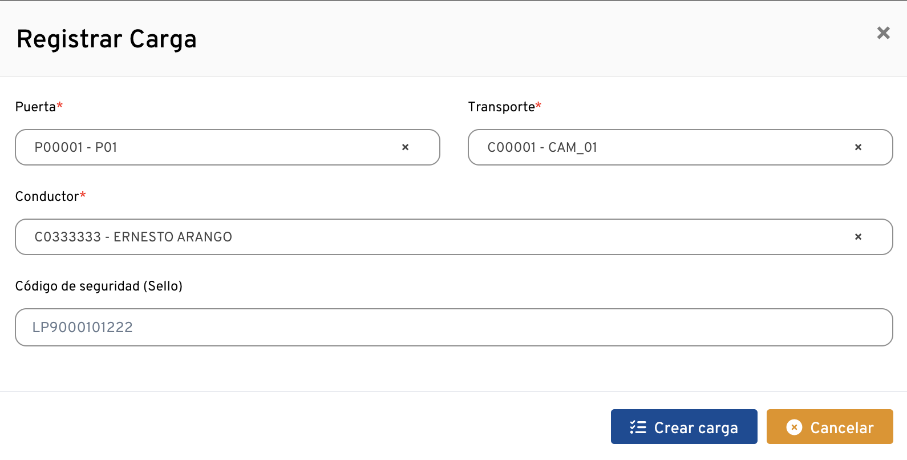
Task: Focus the Código de seguridad input field
Action: click(453, 327)
